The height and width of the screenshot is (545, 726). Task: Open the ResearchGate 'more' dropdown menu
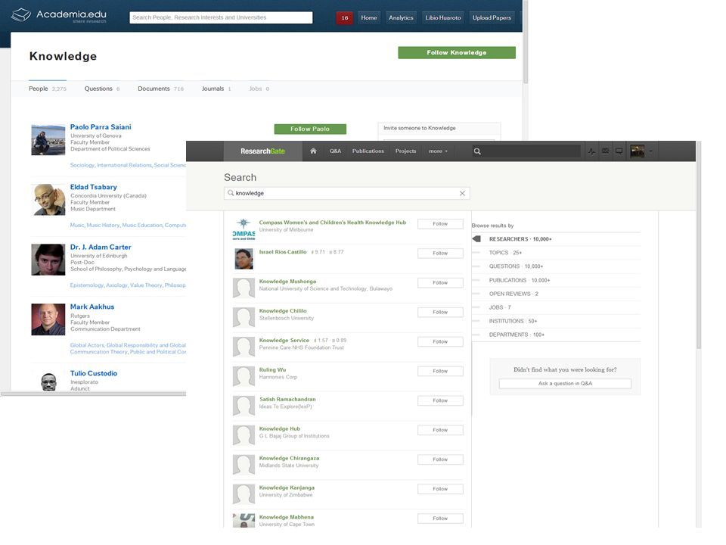pos(438,151)
